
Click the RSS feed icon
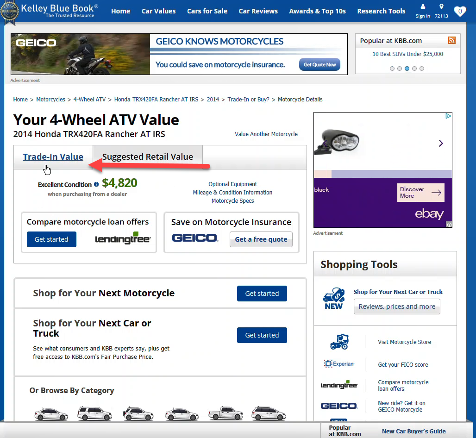452,40
